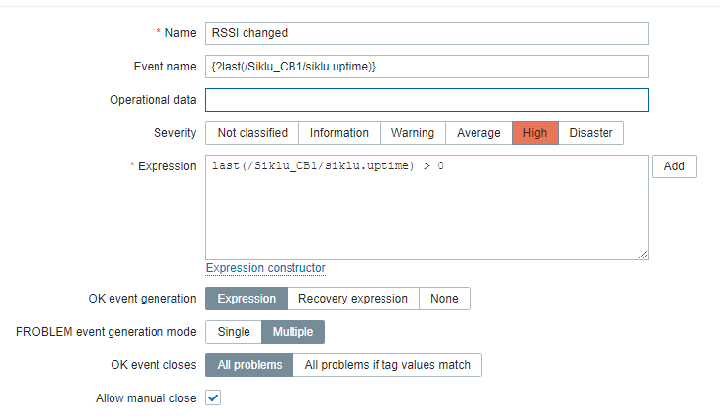The image size is (720, 420).
Task: Select Information severity level
Action: pos(339,133)
